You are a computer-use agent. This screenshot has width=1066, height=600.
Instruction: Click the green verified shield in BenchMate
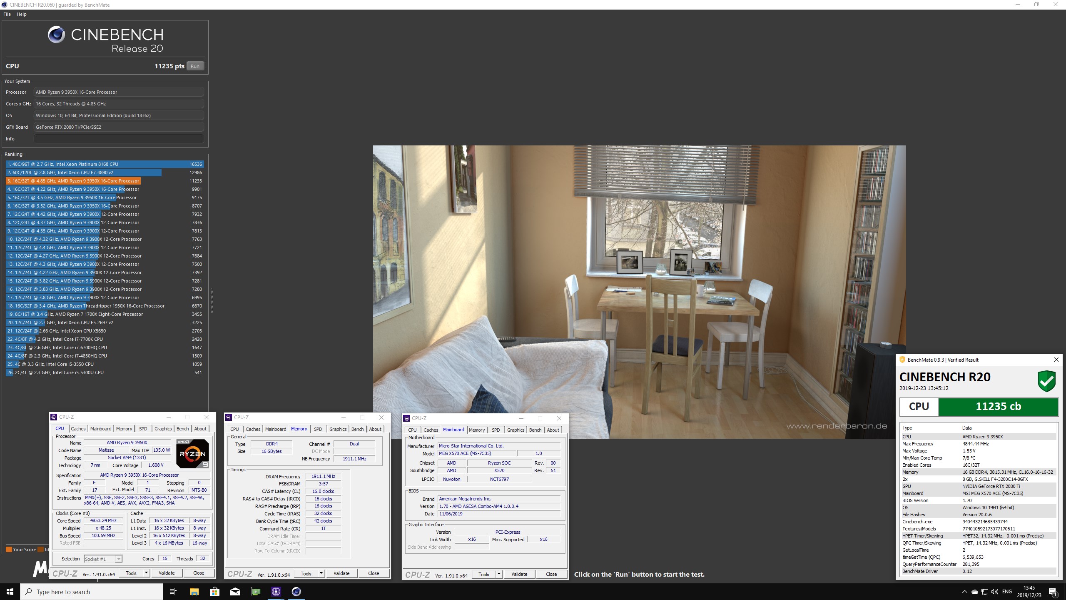coord(1046,381)
